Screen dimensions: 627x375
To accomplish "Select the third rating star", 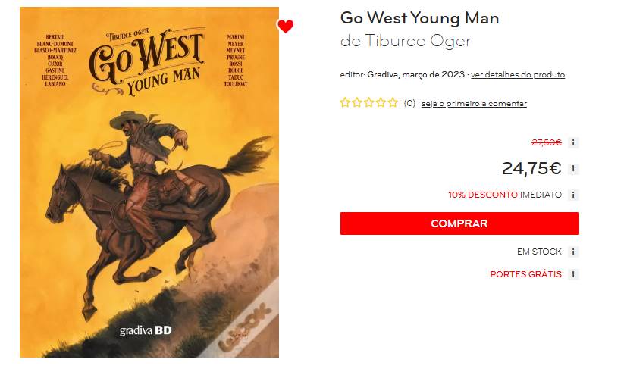I will pos(369,102).
